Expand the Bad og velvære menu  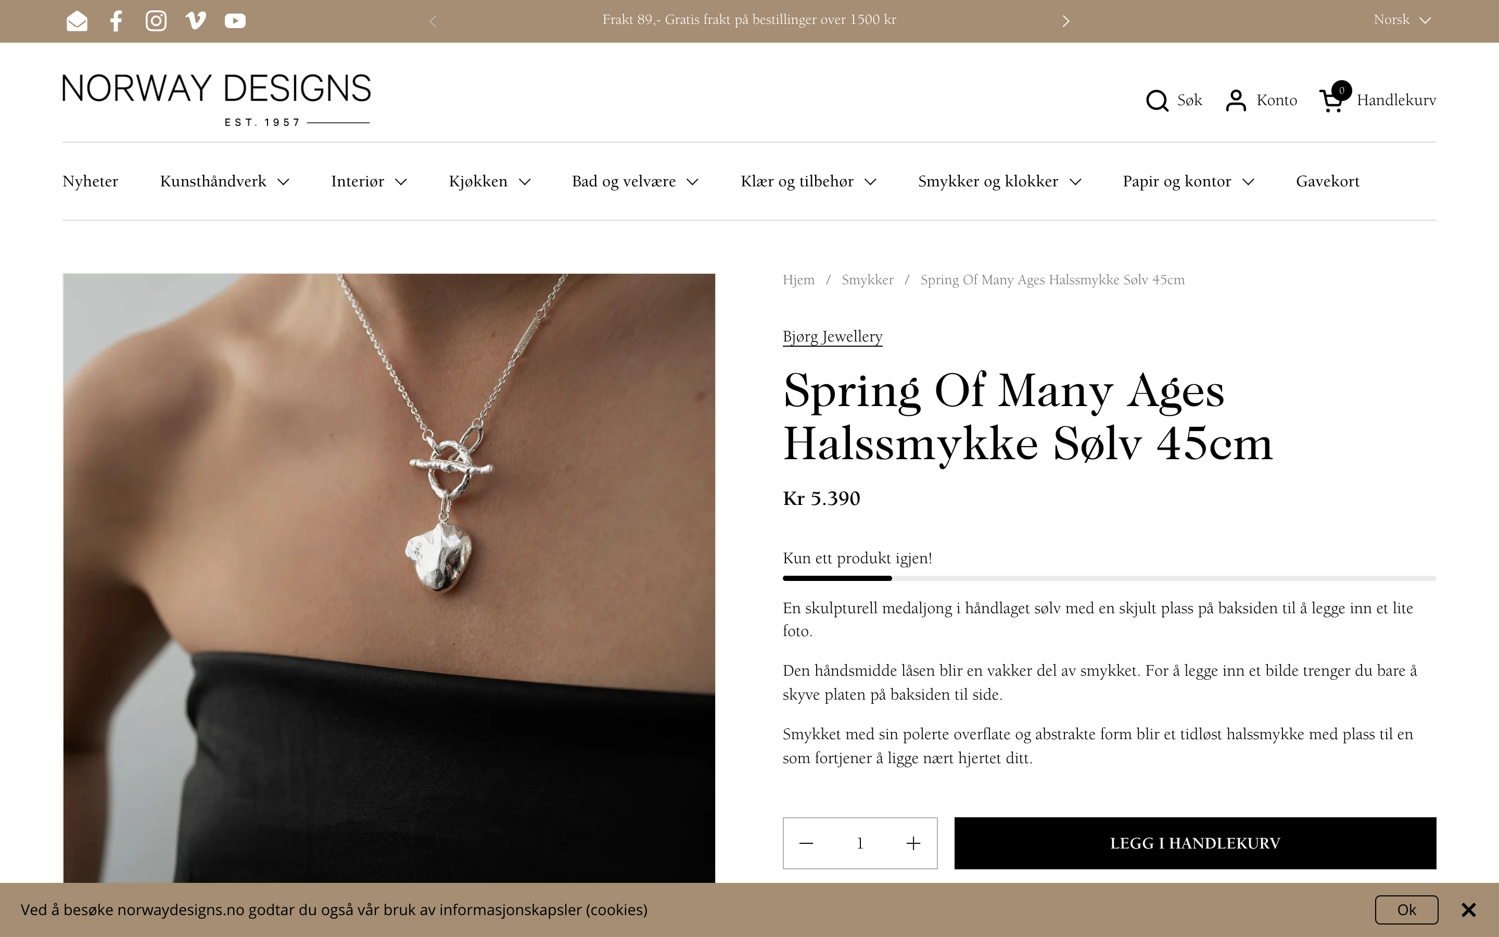[x=636, y=182]
